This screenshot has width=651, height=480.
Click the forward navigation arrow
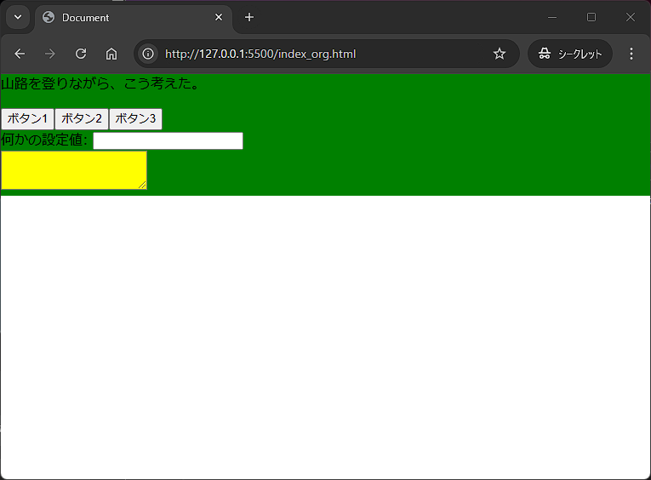tap(50, 54)
